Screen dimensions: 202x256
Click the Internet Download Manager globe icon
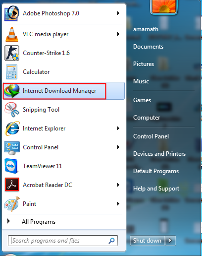(12, 91)
